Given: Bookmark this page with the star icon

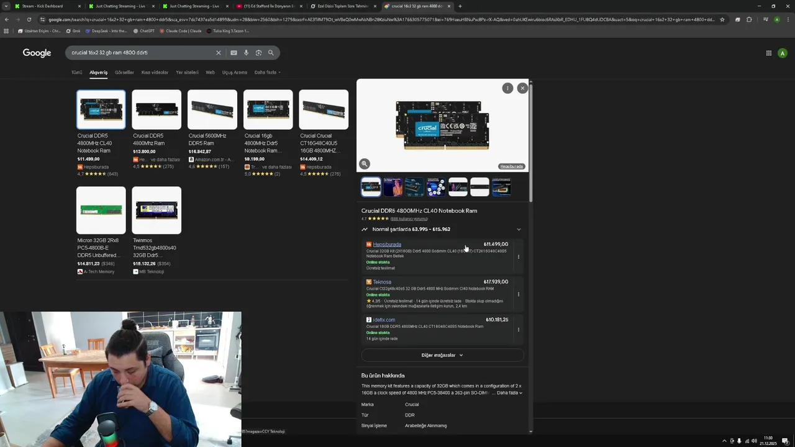Looking at the screenshot, I should point(722,19).
